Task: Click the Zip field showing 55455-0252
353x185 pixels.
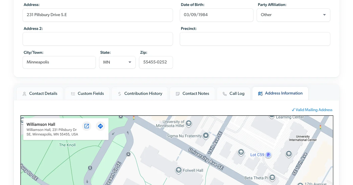Action: click(x=156, y=62)
